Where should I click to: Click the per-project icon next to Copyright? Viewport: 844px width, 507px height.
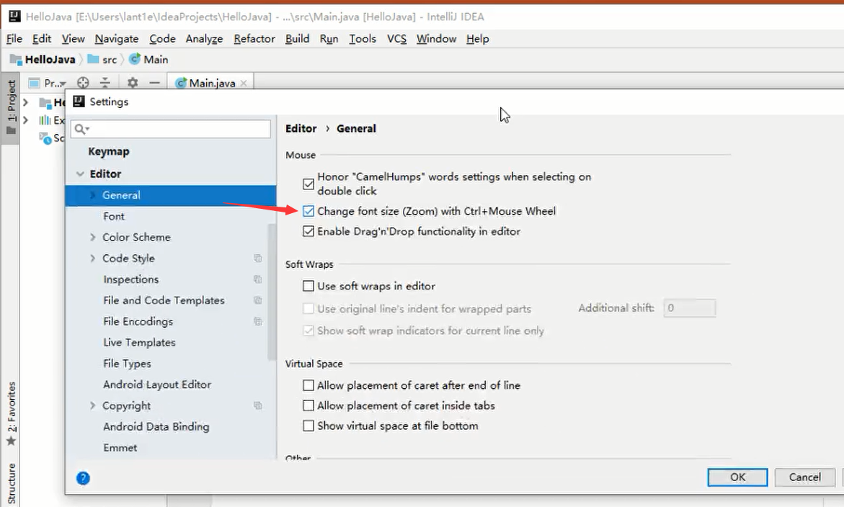[x=258, y=406]
